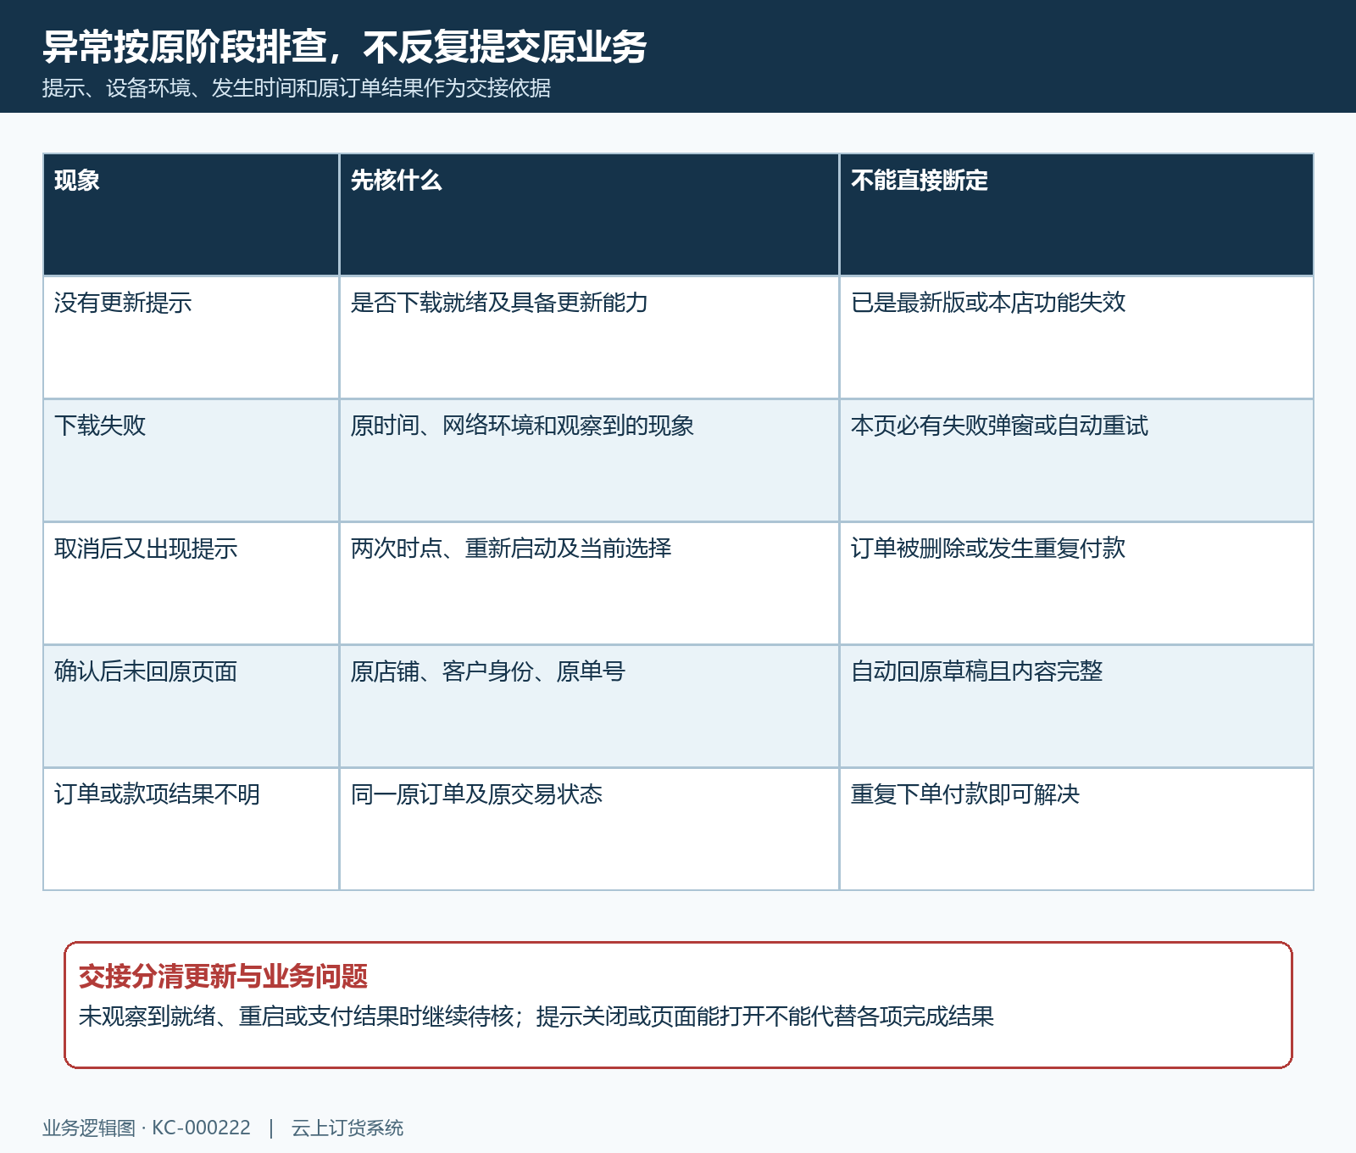
Task: Click the cell 取消后又出现提示
Action: click(x=191, y=583)
